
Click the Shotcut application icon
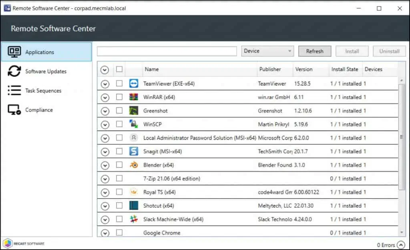(x=134, y=205)
